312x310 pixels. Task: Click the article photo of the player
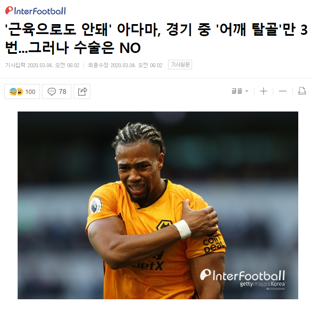pyautogui.click(x=158, y=205)
